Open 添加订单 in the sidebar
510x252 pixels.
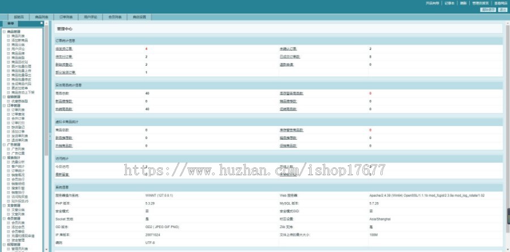pyautogui.click(x=18, y=132)
